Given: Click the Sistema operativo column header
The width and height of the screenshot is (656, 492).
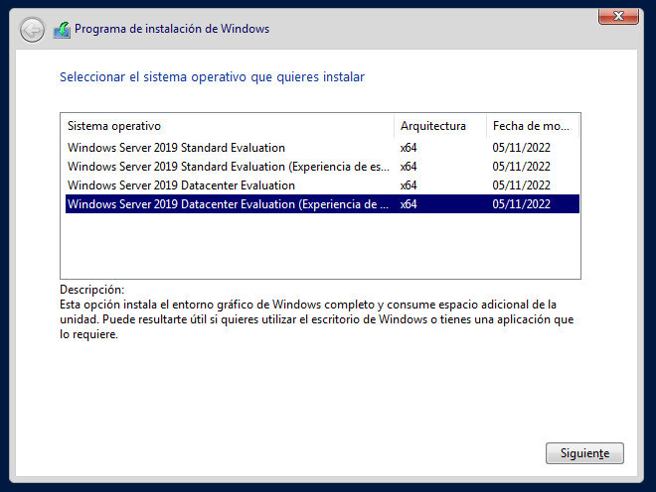Looking at the screenshot, I should [229, 126].
